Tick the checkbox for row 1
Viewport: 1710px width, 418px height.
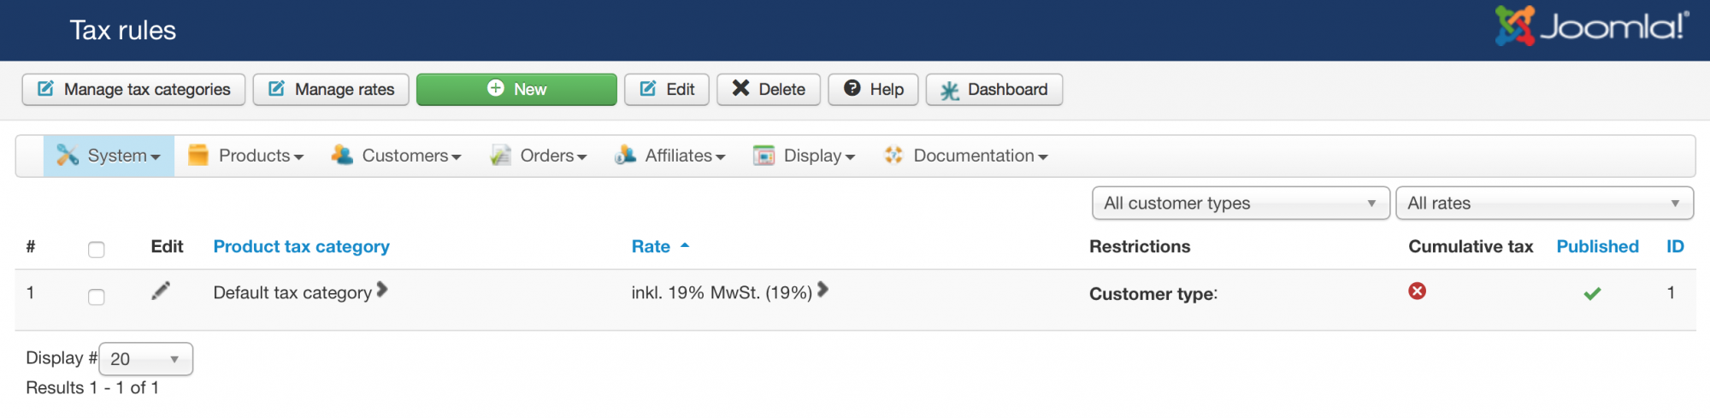pos(97,297)
